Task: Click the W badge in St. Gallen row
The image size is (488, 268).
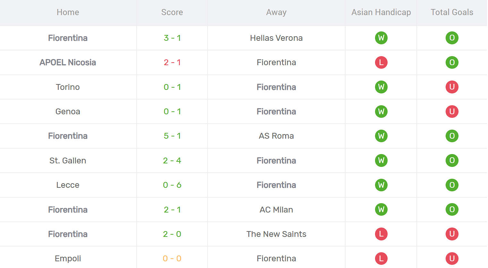Action: pos(381,160)
